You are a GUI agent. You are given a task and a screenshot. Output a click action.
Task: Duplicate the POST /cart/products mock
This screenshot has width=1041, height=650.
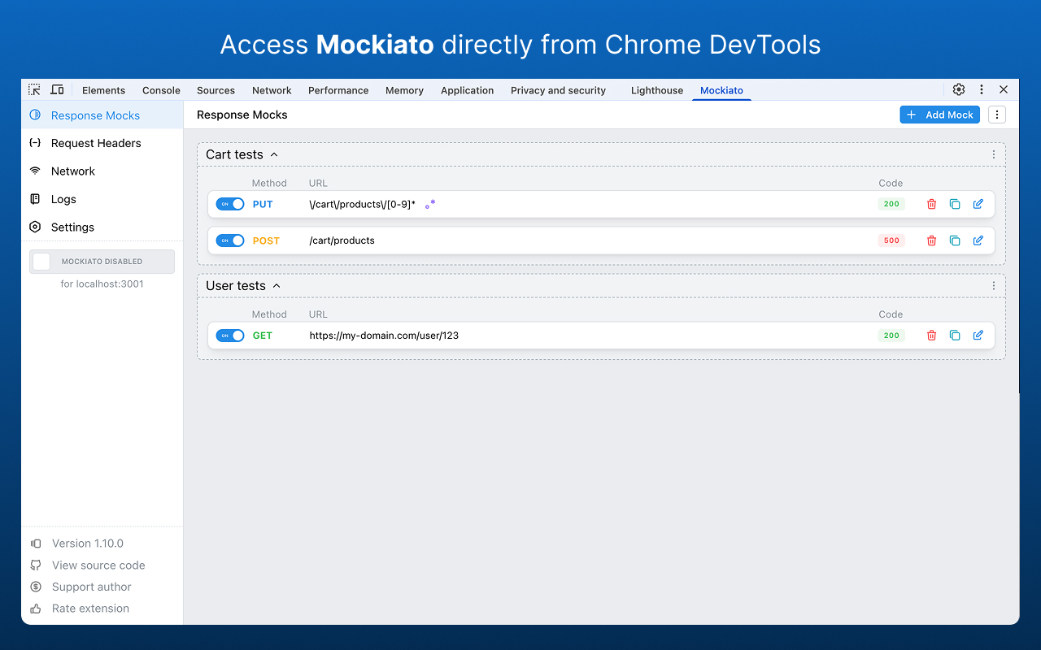(x=955, y=240)
